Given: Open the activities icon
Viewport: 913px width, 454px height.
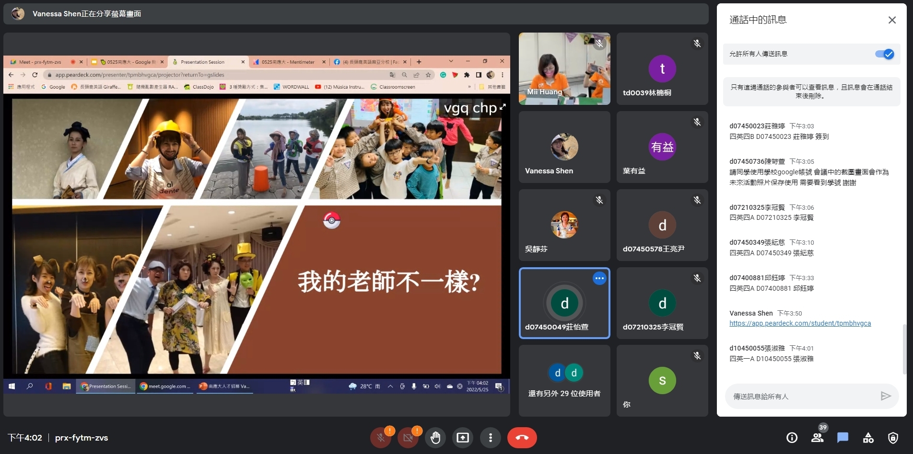Looking at the screenshot, I should coord(868,438).
